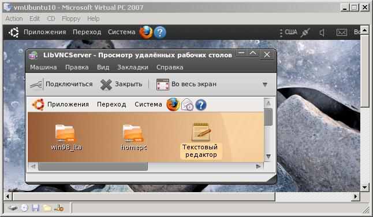Open the Action menu in Virtual PC
373x217 pixels.
tap(14, 19)
